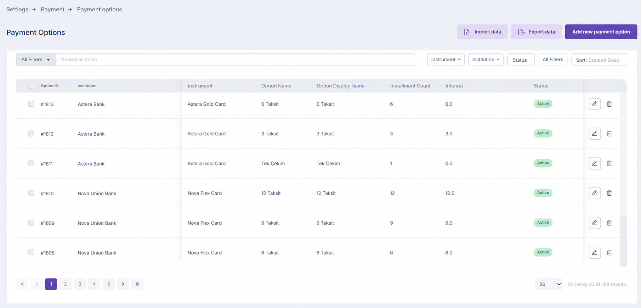This screenshot has width=641, height=308.
Task: Go to page 4
Action: pos(94,284)
